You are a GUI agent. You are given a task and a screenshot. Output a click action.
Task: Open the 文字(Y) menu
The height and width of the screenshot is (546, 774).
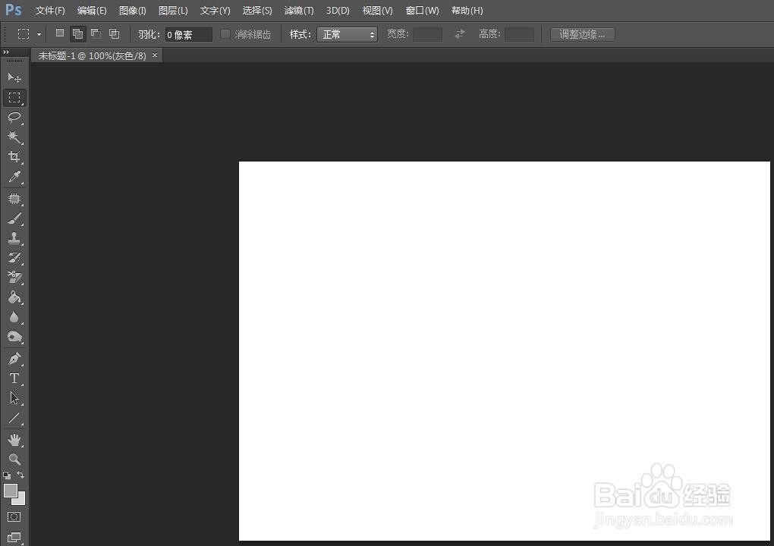[x=215, y=11]
